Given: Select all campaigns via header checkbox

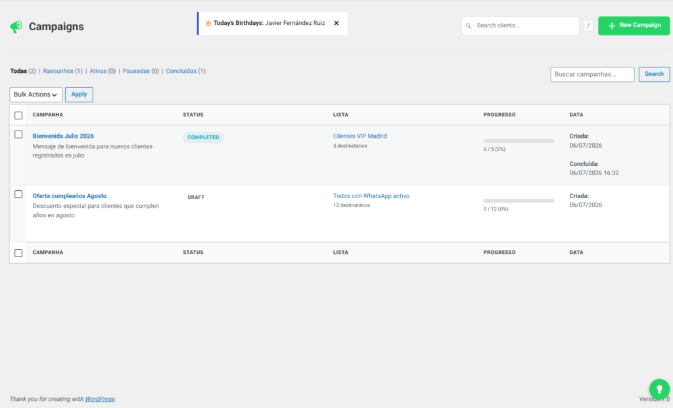Looking at the screenshot, I should (18, 115).
